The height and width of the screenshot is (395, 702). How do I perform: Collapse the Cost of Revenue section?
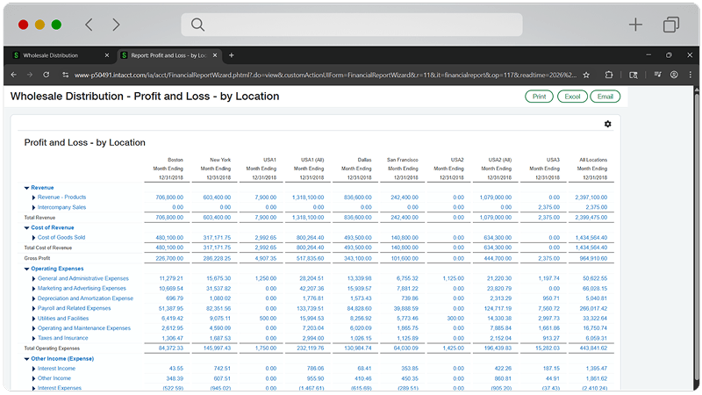pyautogui.click(x=27, y=227)
